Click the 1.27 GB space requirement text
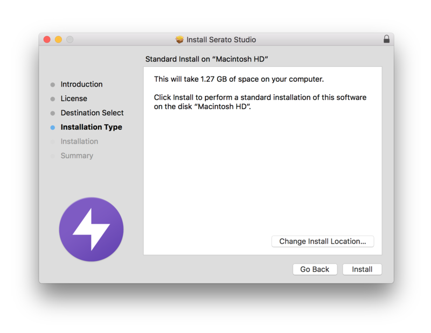This screenshot has height=333, width=431. (239, 79)
